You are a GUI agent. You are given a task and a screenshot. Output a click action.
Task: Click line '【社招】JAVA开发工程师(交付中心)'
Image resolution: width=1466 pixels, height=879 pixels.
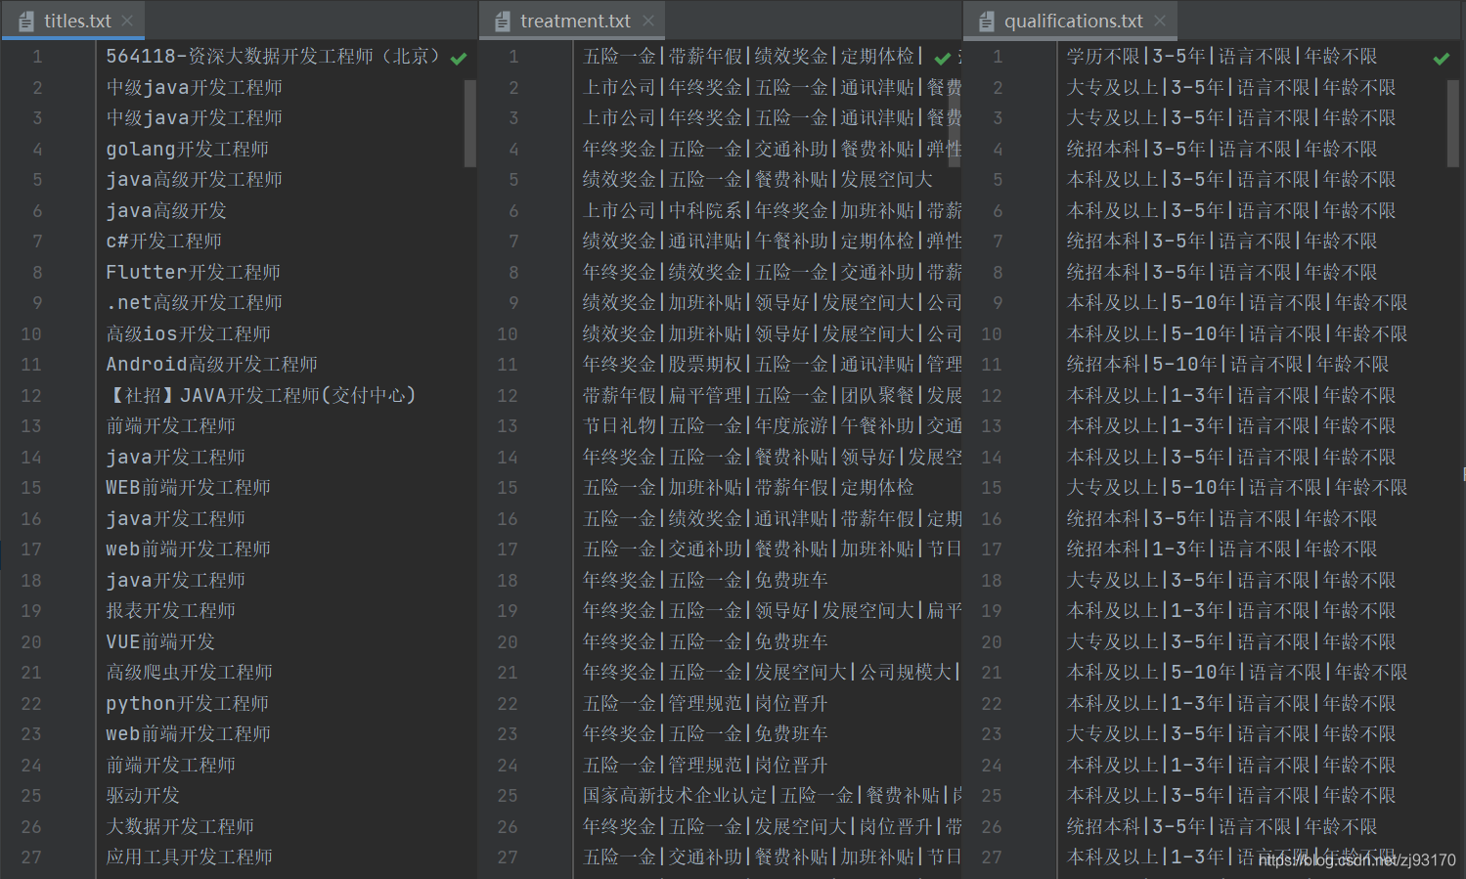(261, 395)
